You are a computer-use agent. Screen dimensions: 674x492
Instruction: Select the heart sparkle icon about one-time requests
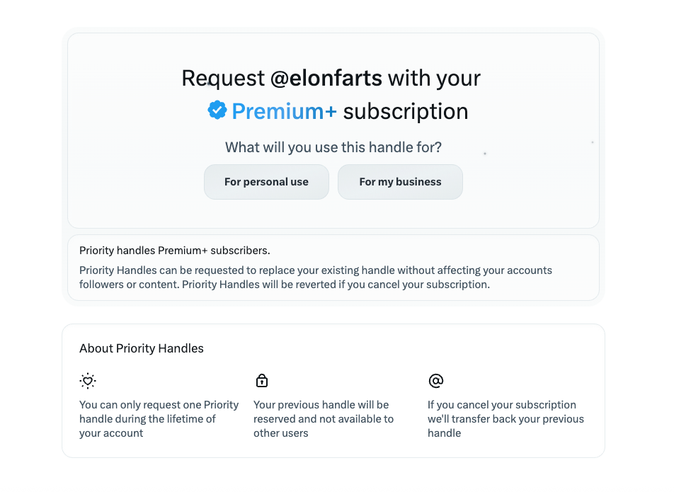87,380
